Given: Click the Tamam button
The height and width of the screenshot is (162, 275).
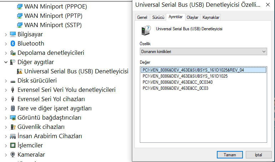Looking at the screenshot, I should point(230,155).
